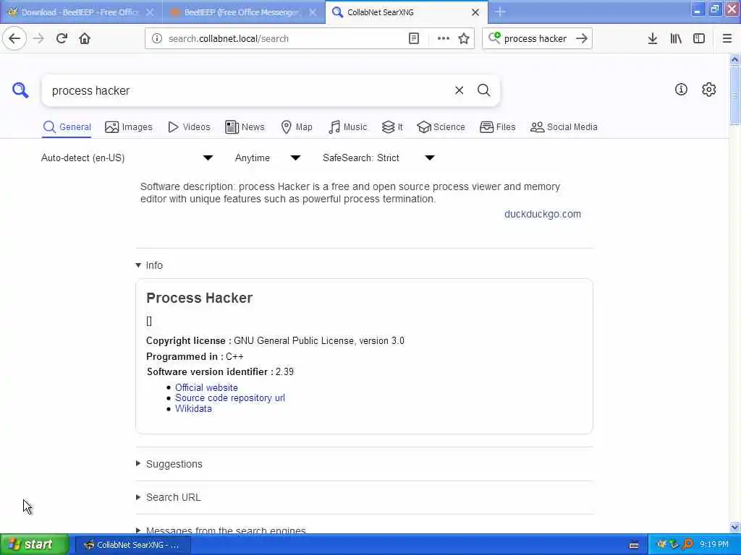This screenshot has height=555, width=741.
Task: Open the downloads panel
Action: 653,39
